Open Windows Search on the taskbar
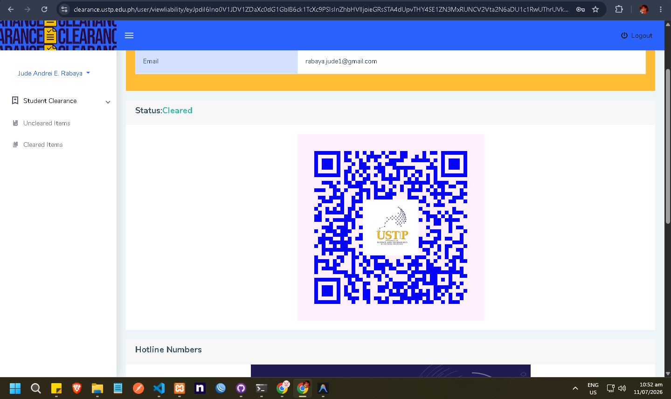671x399 pixels. 36,388
